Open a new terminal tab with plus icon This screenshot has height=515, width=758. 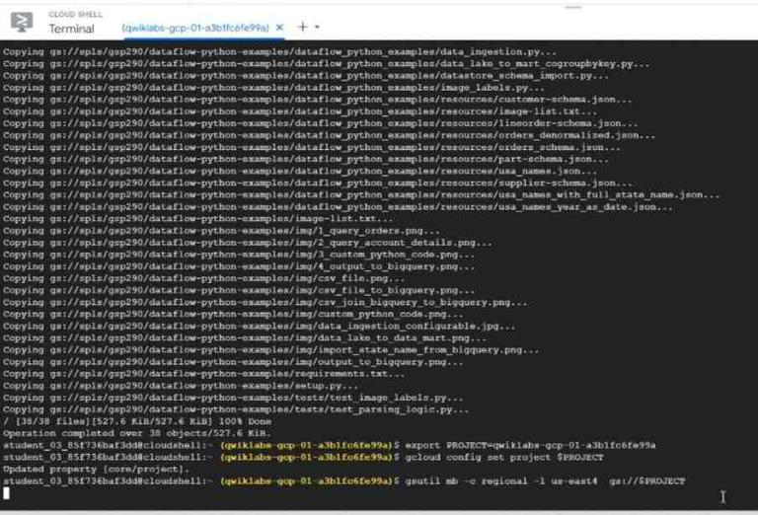pos(303,27)
